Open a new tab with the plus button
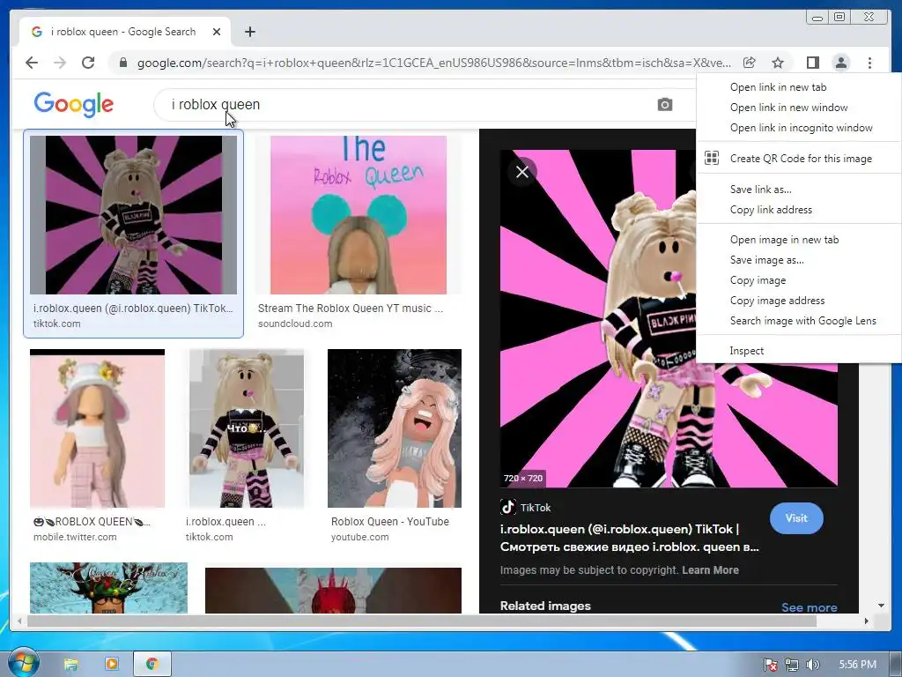The image size is (902, 677). 249,32
